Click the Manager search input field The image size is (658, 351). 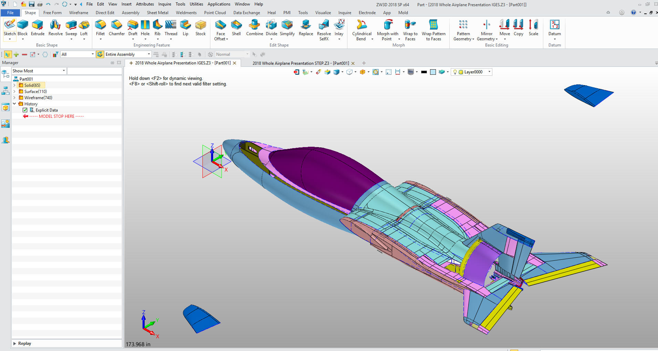(x=95, y=71)
